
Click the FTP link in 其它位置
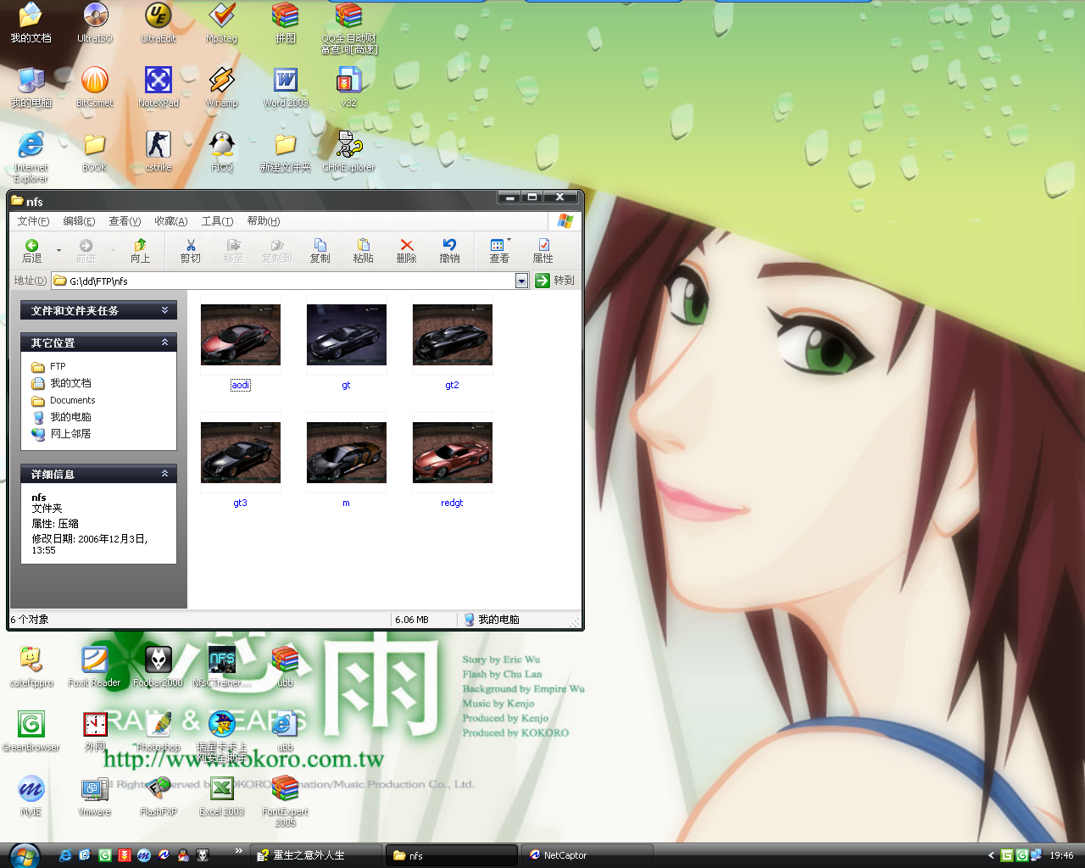point(58,367)
